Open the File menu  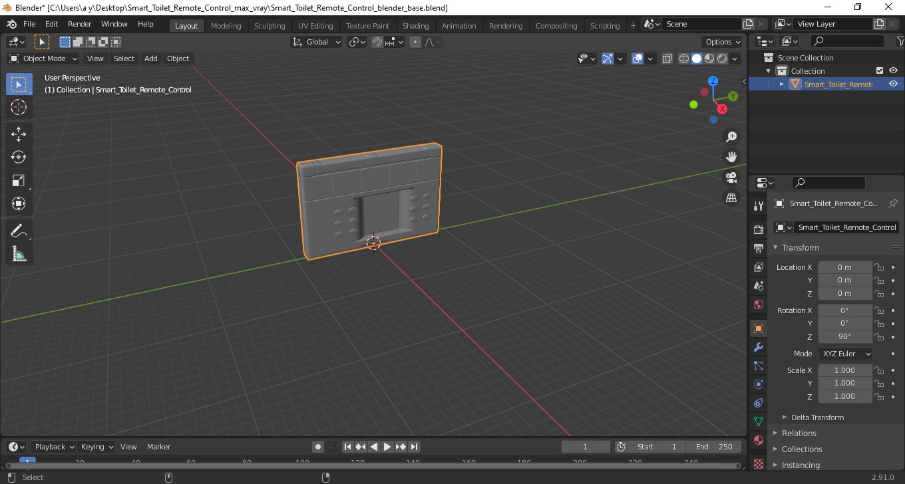tap(29, 24)
